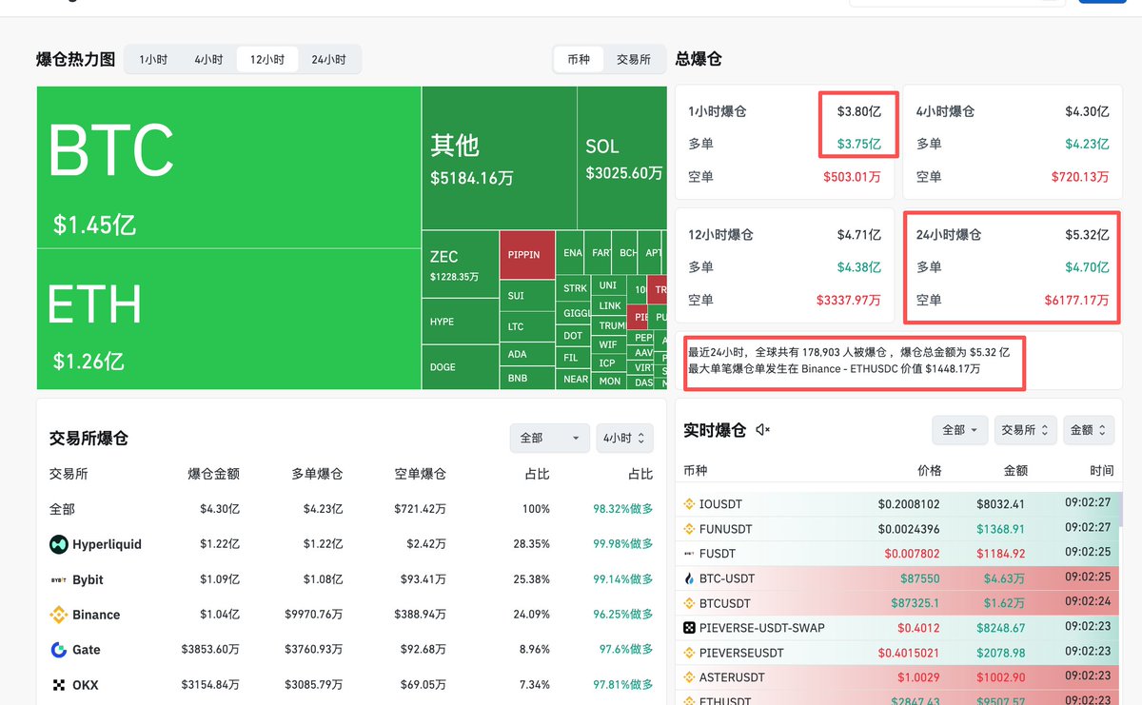
Task: Select the 4小时 heatmap timeframe
Action: pyautogui.click(x=208, y=60)
